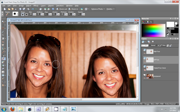Select the Original Face Cutout layer name
Screen dimensions: 180x112
click(160, 68)
